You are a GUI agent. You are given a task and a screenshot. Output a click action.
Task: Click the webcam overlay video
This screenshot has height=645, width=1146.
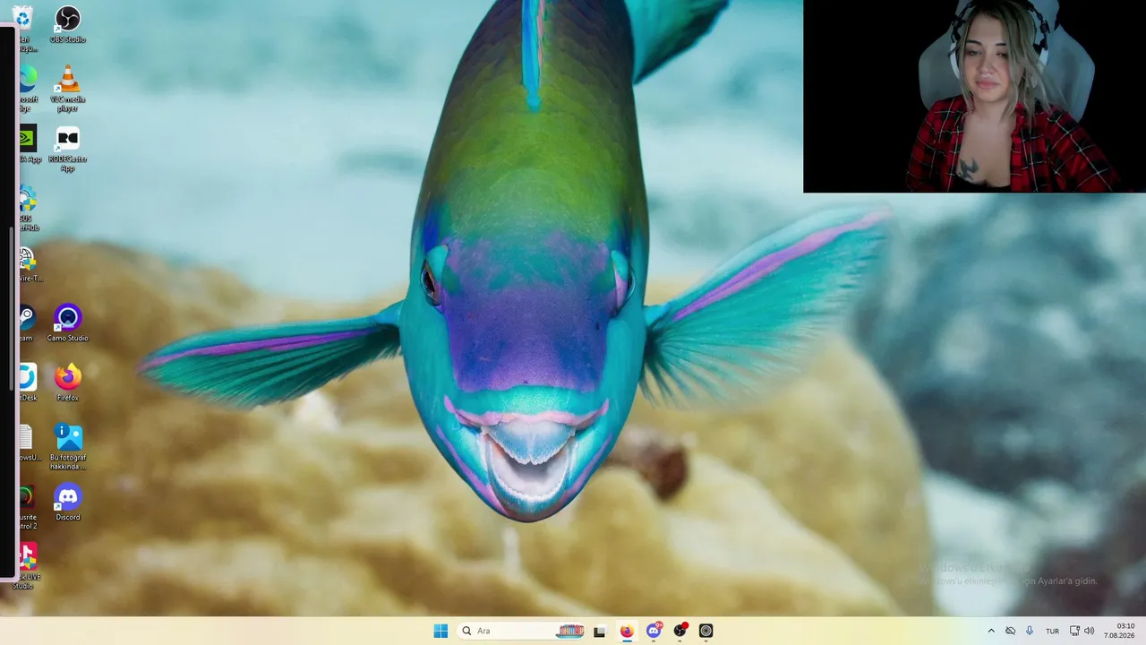click(x=974, y=96)
